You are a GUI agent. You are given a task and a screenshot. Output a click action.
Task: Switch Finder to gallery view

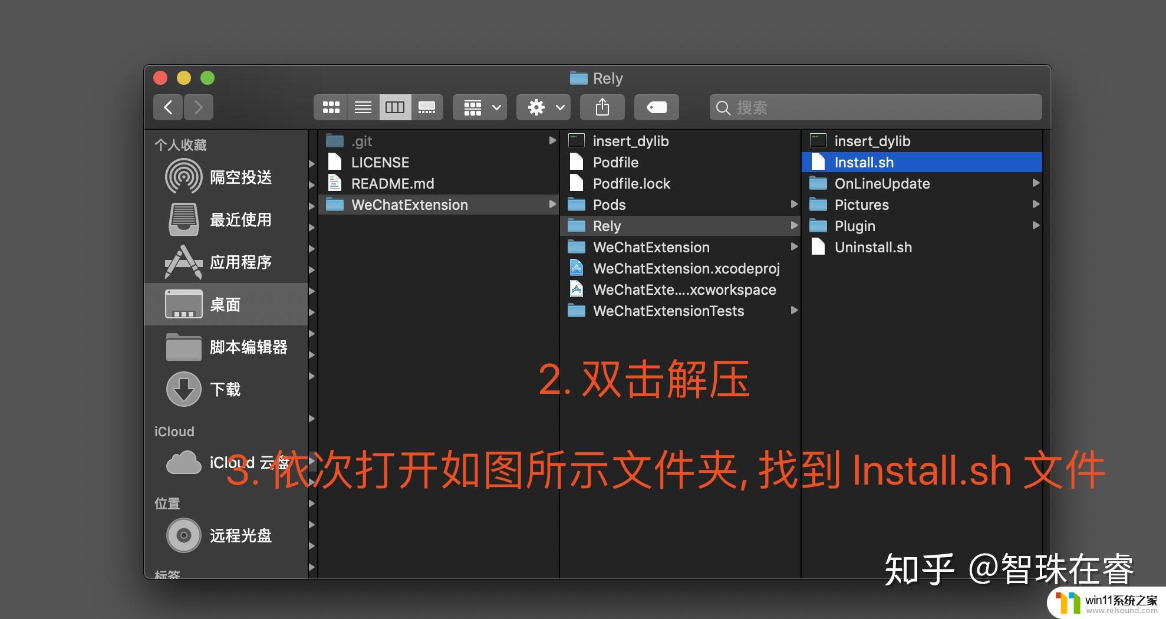(x=427, y=107)
